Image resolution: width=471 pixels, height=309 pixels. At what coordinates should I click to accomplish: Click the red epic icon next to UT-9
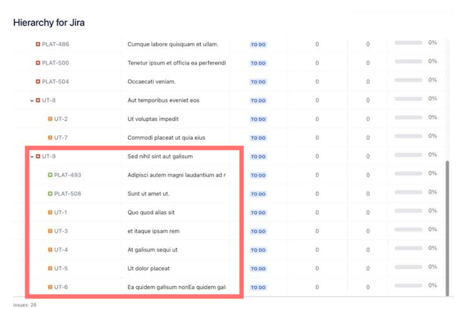coord(38,156)
